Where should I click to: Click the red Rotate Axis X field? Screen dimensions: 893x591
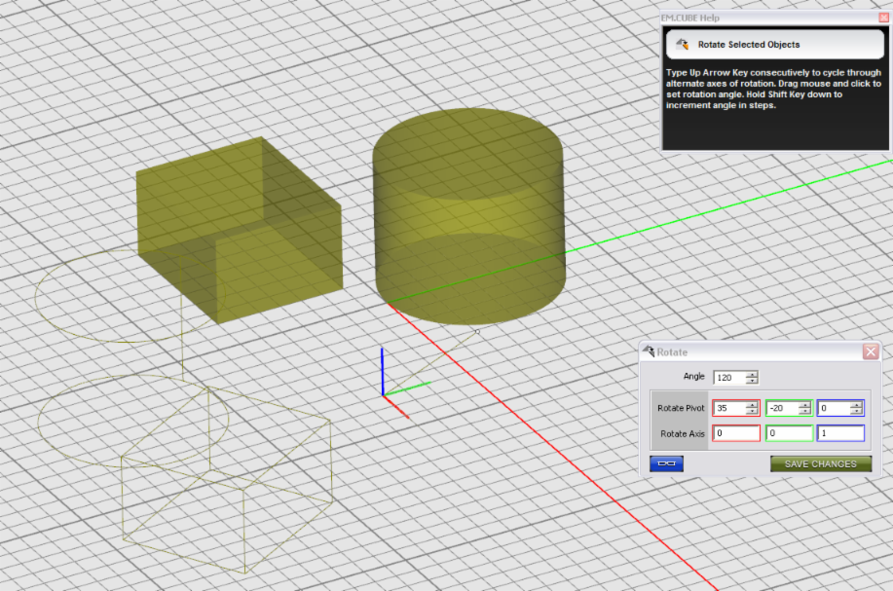point(736,433)
